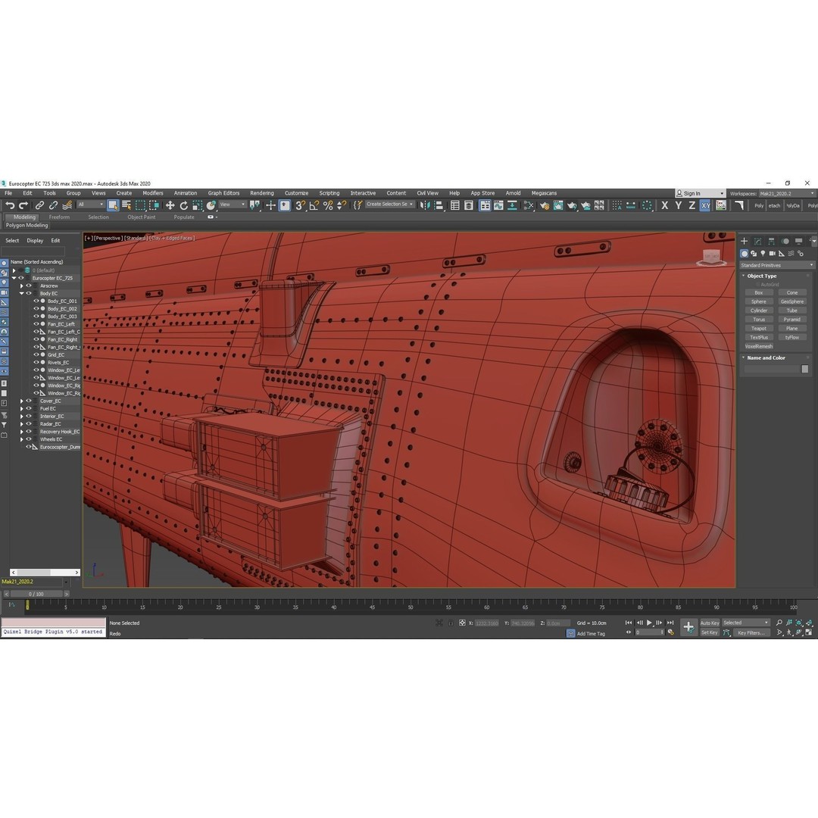Open Key Filters button

point(751,632)
